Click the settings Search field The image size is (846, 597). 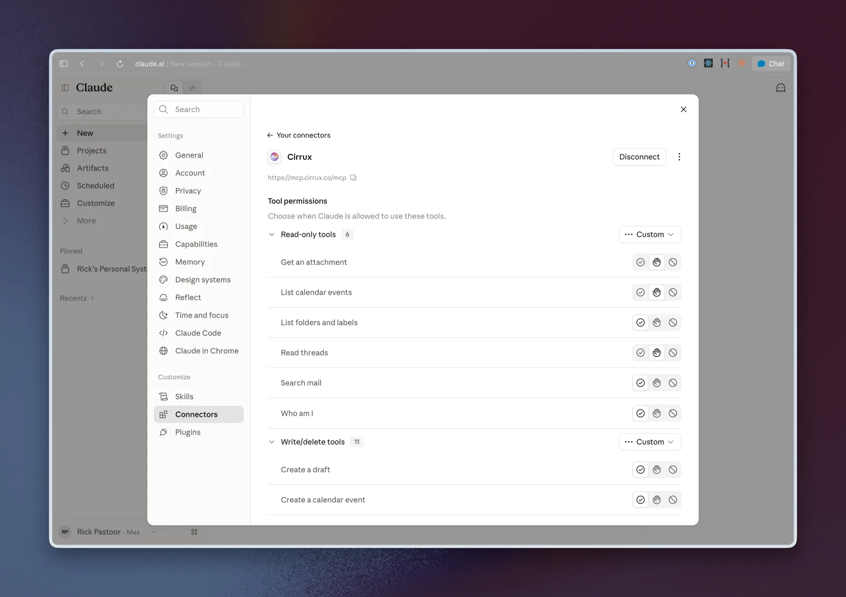point(199,109)
